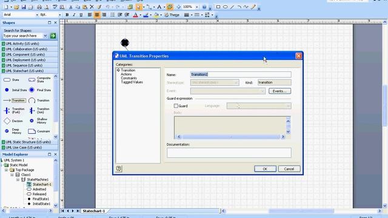The image size is (388, 218).
Task: Open the guard Language dropdown
Action: (288, 106)
